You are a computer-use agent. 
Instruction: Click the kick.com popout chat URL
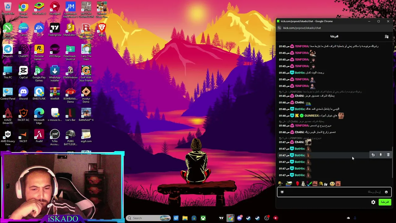(302, 28)
